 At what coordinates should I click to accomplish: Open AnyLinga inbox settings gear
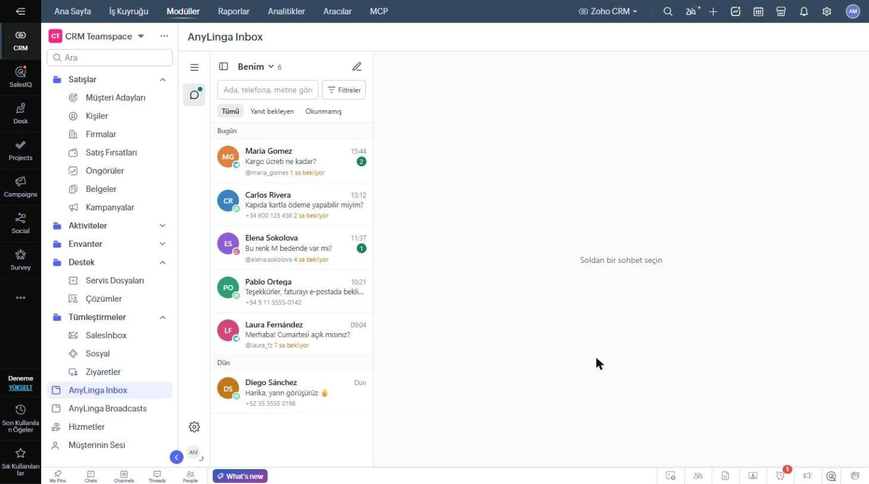coord(194,427)
